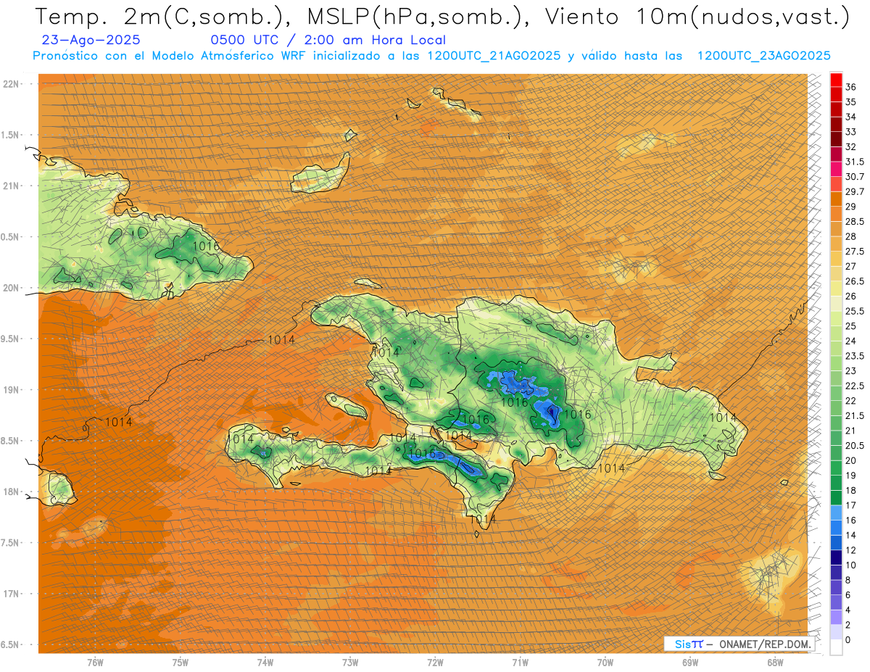Click the longitude label "72W"
The image size is (870, 672).
[435, 663]
